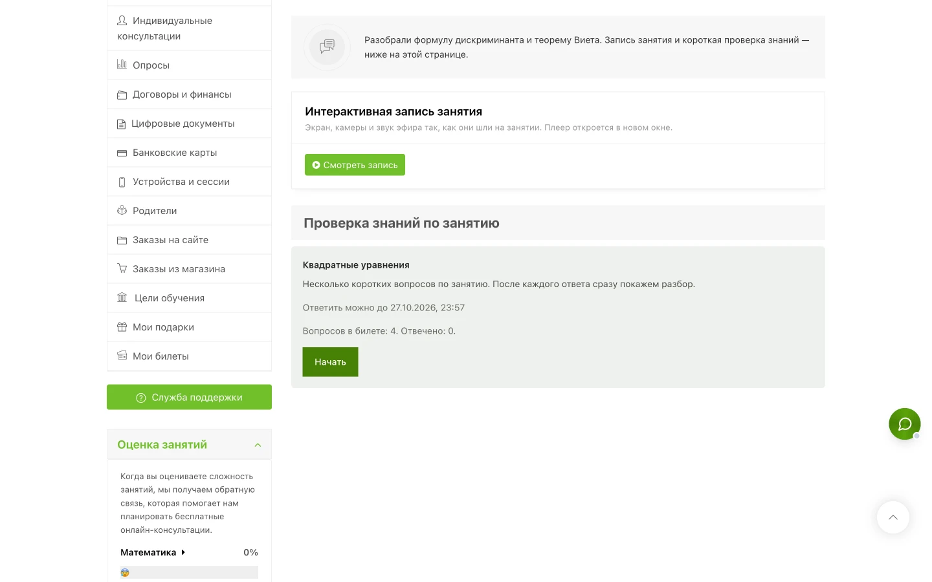Click the Математика progress bar
This screenshot has width=932, height=582.
point(189,572)
